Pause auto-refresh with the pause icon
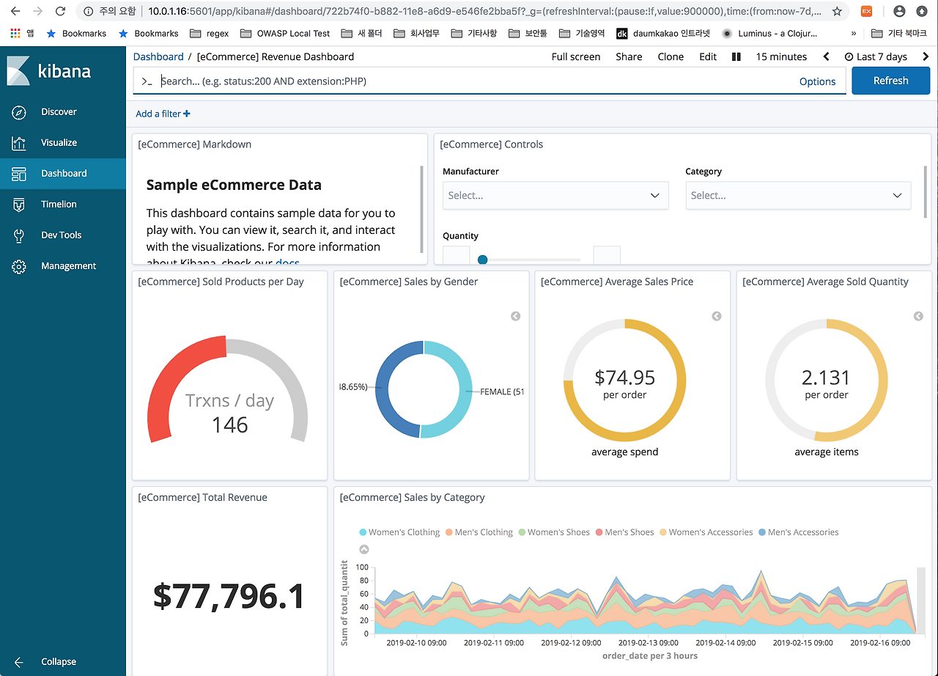The image size is (938, 676). 736,56
